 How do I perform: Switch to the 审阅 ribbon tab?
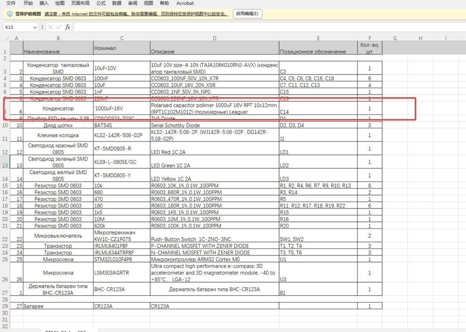pyautogui.click(x=133, y=3)
